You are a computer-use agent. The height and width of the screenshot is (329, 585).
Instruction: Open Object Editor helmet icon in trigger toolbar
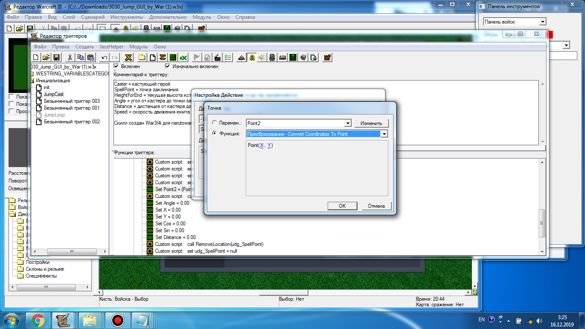point(272,57)
